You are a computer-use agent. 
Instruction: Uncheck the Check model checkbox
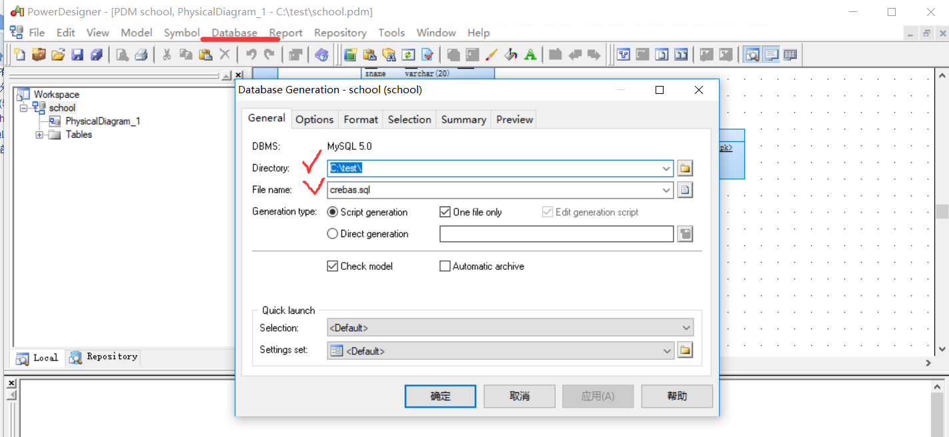pyautogui.click(x=332, y=266)
